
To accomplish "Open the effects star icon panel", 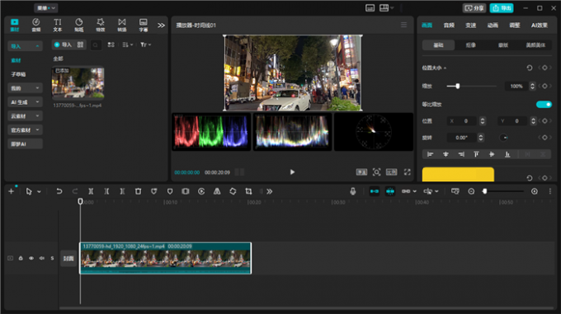I will click(x=101, y=25).
